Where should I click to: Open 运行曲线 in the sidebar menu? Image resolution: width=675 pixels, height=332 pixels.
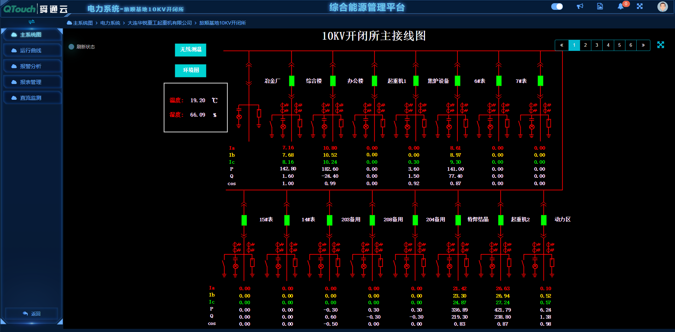(x=31, y=50)
